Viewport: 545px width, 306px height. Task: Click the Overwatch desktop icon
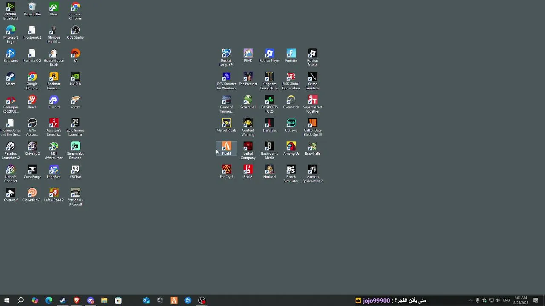pyautogui.click(x=291, y=102)
